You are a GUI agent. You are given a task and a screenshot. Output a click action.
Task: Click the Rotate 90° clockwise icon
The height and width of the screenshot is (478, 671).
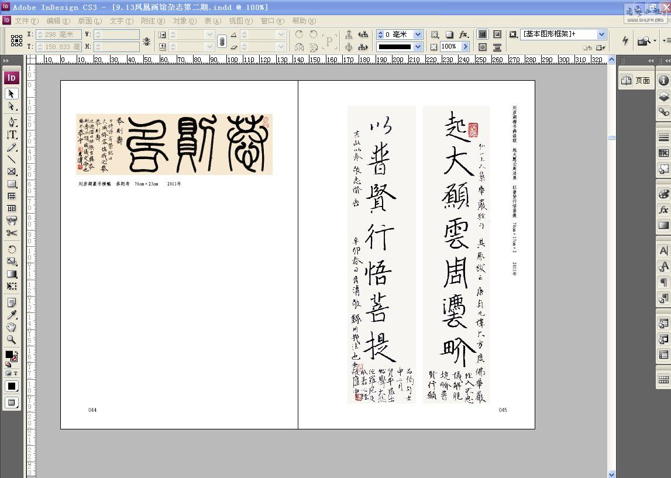tap(299, 35)
